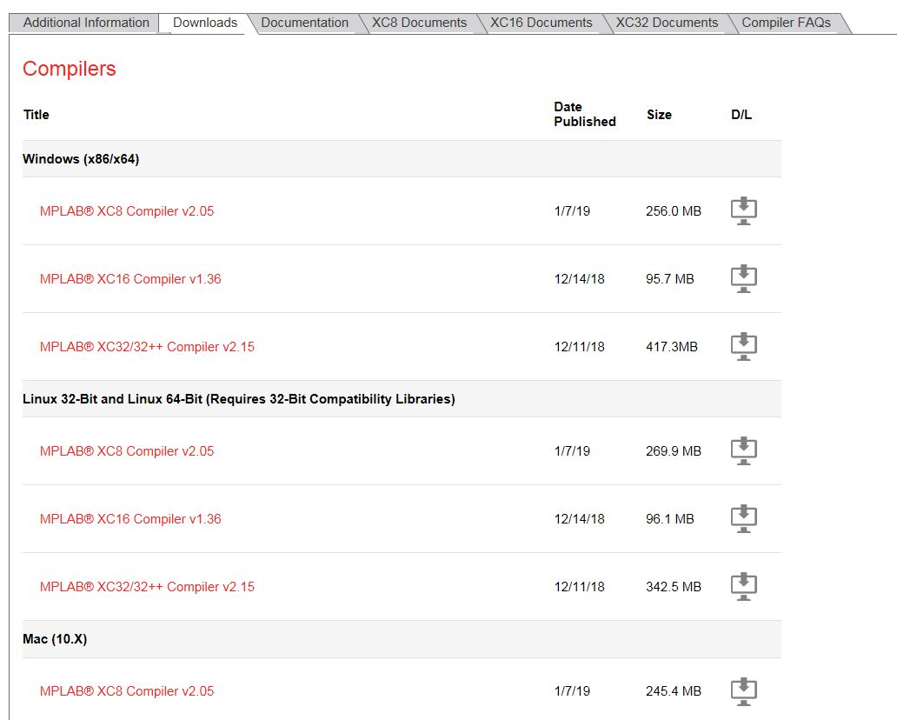The height and width of the screenshot is (720, 897).
Task: Select the Downloads tab
Action: pyautogui.click(x=205, y=23)
